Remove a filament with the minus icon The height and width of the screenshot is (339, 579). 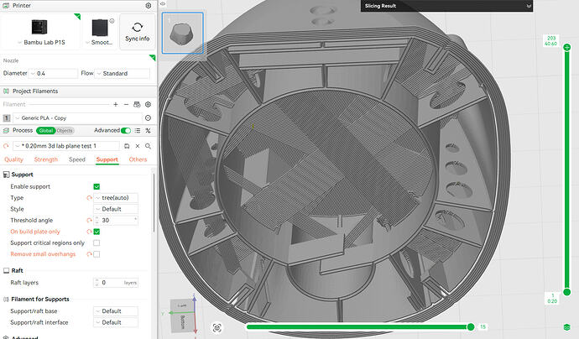tap(126, 105)
